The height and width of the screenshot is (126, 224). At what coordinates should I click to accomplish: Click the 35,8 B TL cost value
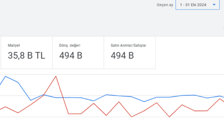pos(27,55)
